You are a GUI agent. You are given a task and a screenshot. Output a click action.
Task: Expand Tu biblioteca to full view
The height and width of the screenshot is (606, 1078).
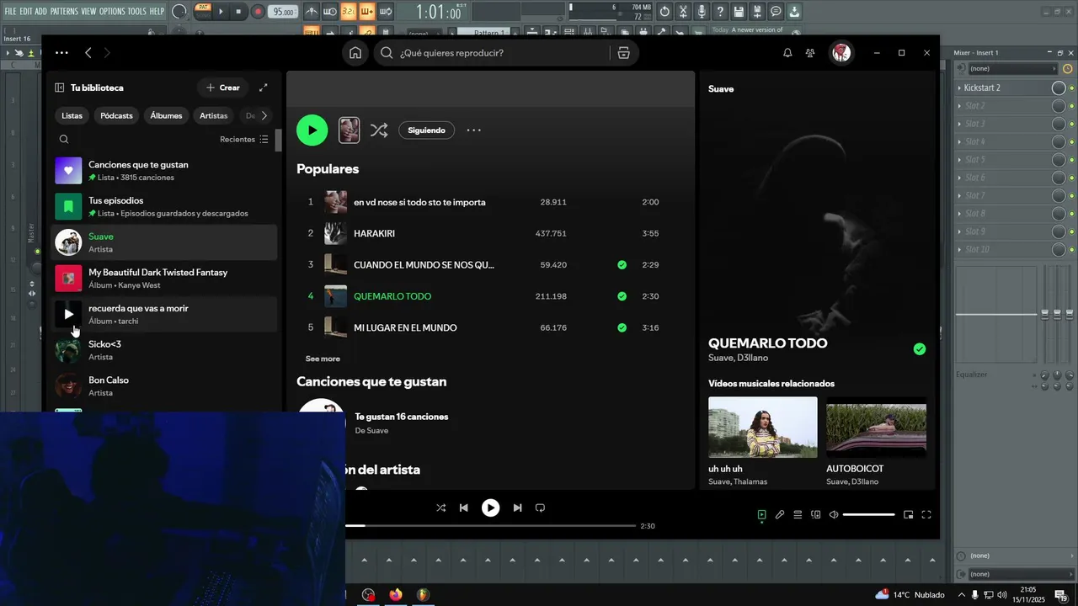pos(264,88)
